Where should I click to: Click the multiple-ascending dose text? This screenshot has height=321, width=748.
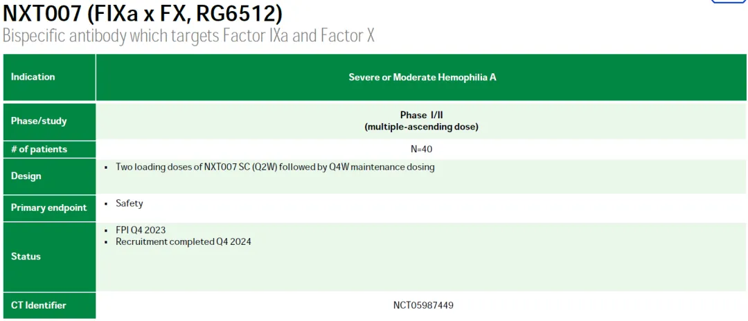click(421, 127)
